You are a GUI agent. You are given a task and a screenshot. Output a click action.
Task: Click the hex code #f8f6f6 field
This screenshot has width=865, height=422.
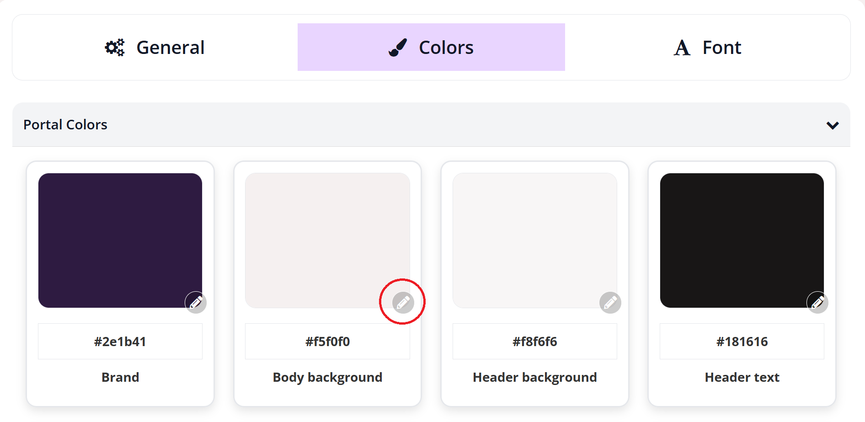(534, 341)
